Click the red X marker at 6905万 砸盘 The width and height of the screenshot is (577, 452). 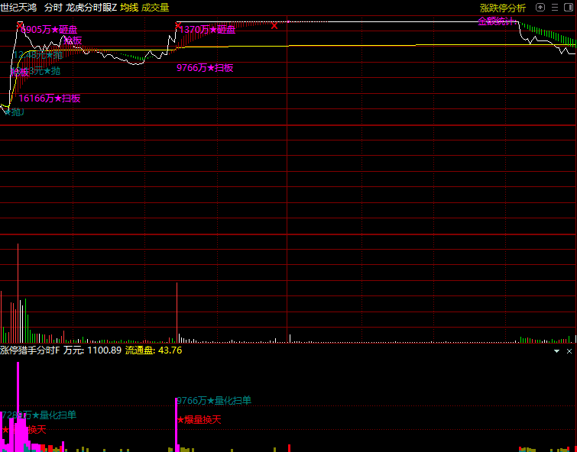[20, 27]
